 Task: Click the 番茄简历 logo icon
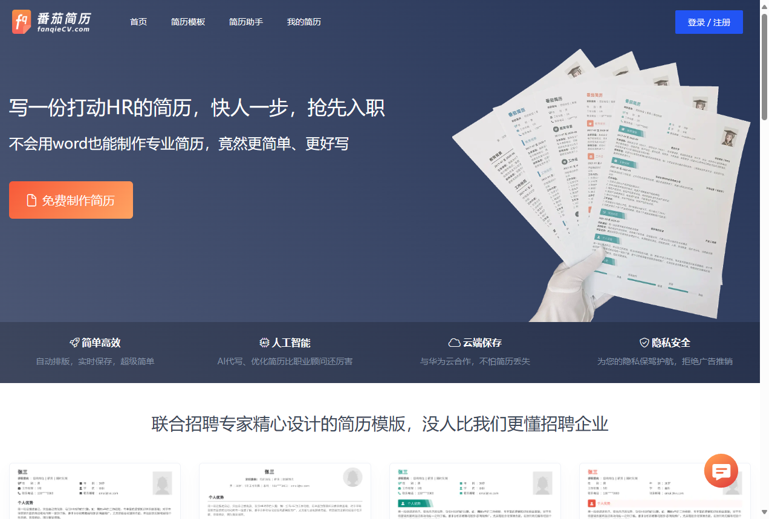tap(22, 22)
